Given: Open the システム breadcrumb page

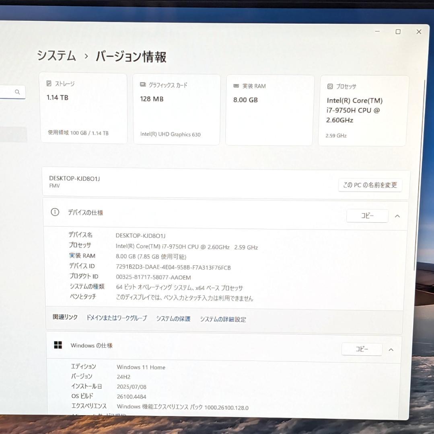Looking at the screenshot, I should click(56, 57).
